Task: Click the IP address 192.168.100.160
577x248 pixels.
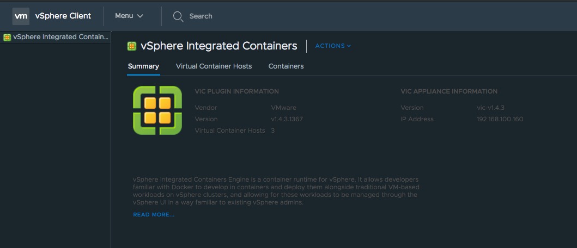Action: [x=500, y=119]
